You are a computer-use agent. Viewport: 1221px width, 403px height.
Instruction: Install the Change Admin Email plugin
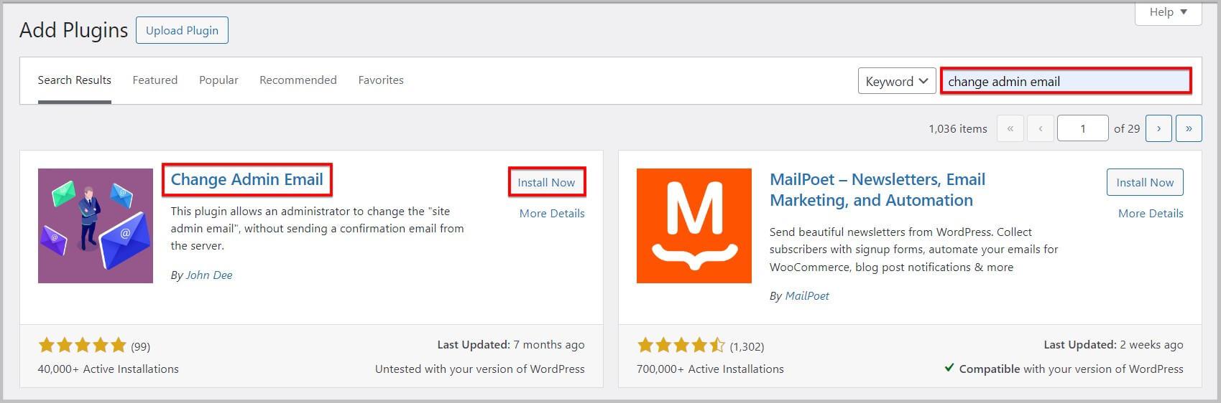546,182
